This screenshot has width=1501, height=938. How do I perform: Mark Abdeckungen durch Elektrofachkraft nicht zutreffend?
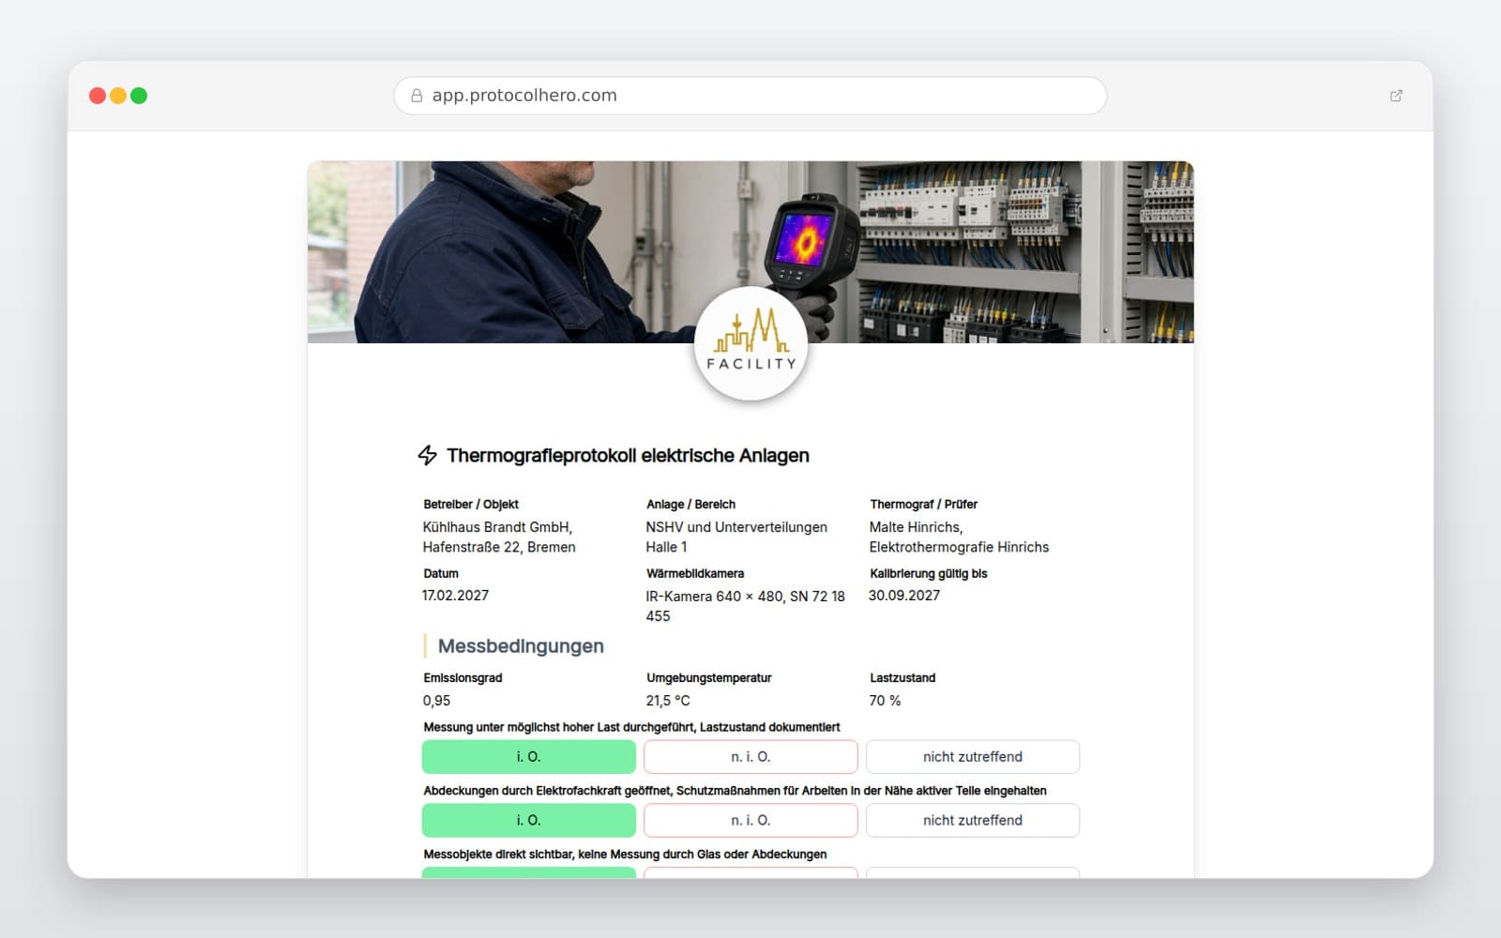(973, 820)
